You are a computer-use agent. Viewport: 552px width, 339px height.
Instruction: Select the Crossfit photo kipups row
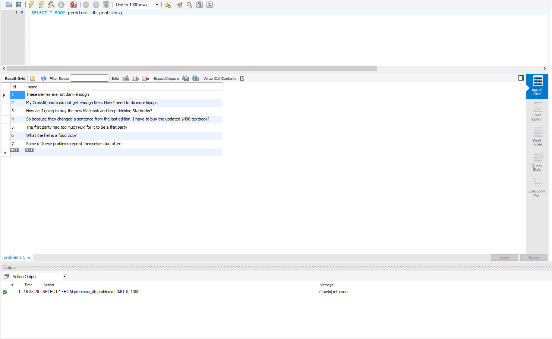(x=124, y=103)
